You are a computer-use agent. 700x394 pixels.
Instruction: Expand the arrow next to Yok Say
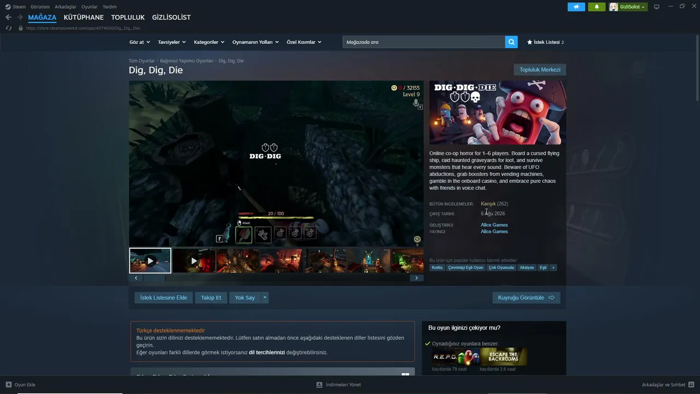click(265, 298)
